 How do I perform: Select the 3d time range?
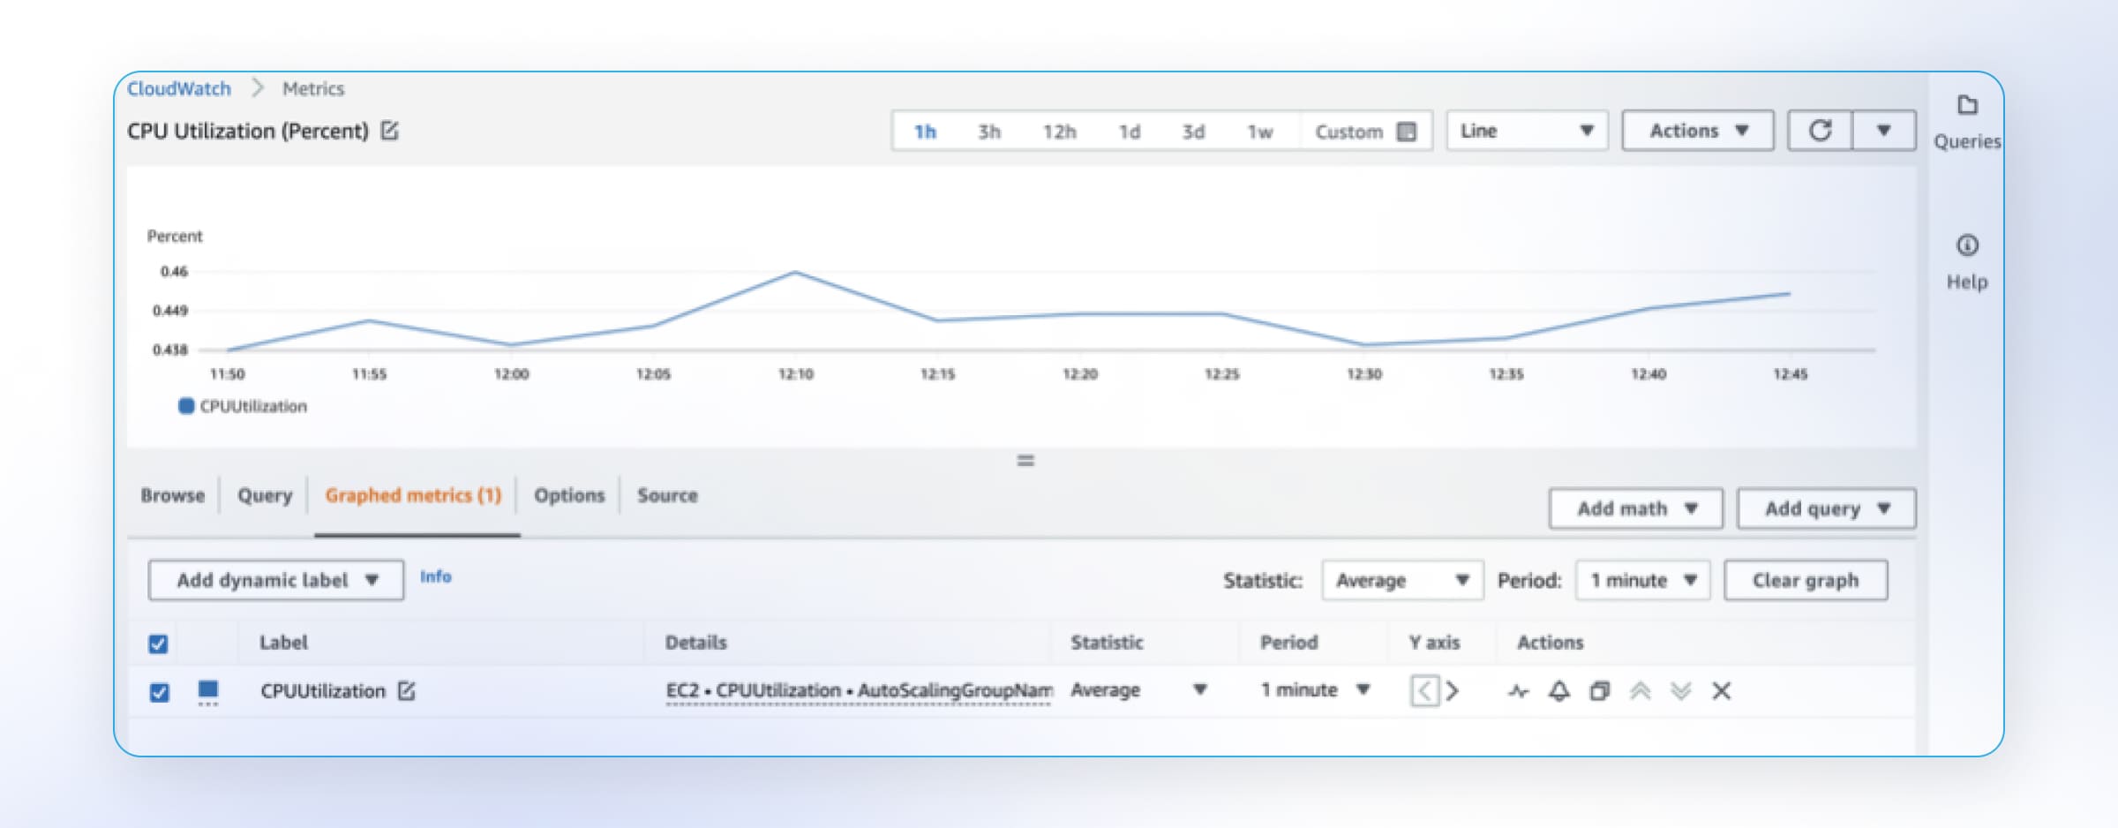point(1193,132)
